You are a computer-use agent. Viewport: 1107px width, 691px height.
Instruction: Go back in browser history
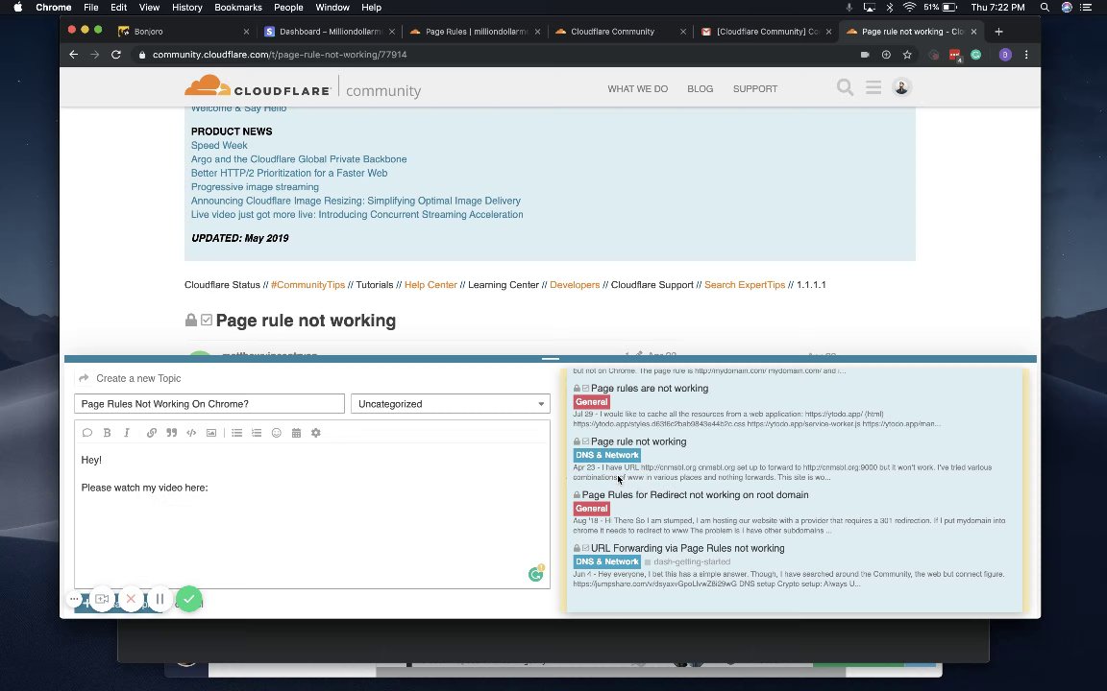pyautogui.click(x=73, y=55)
